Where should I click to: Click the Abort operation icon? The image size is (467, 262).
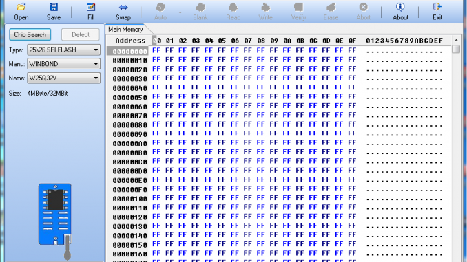tap(363, 12)
